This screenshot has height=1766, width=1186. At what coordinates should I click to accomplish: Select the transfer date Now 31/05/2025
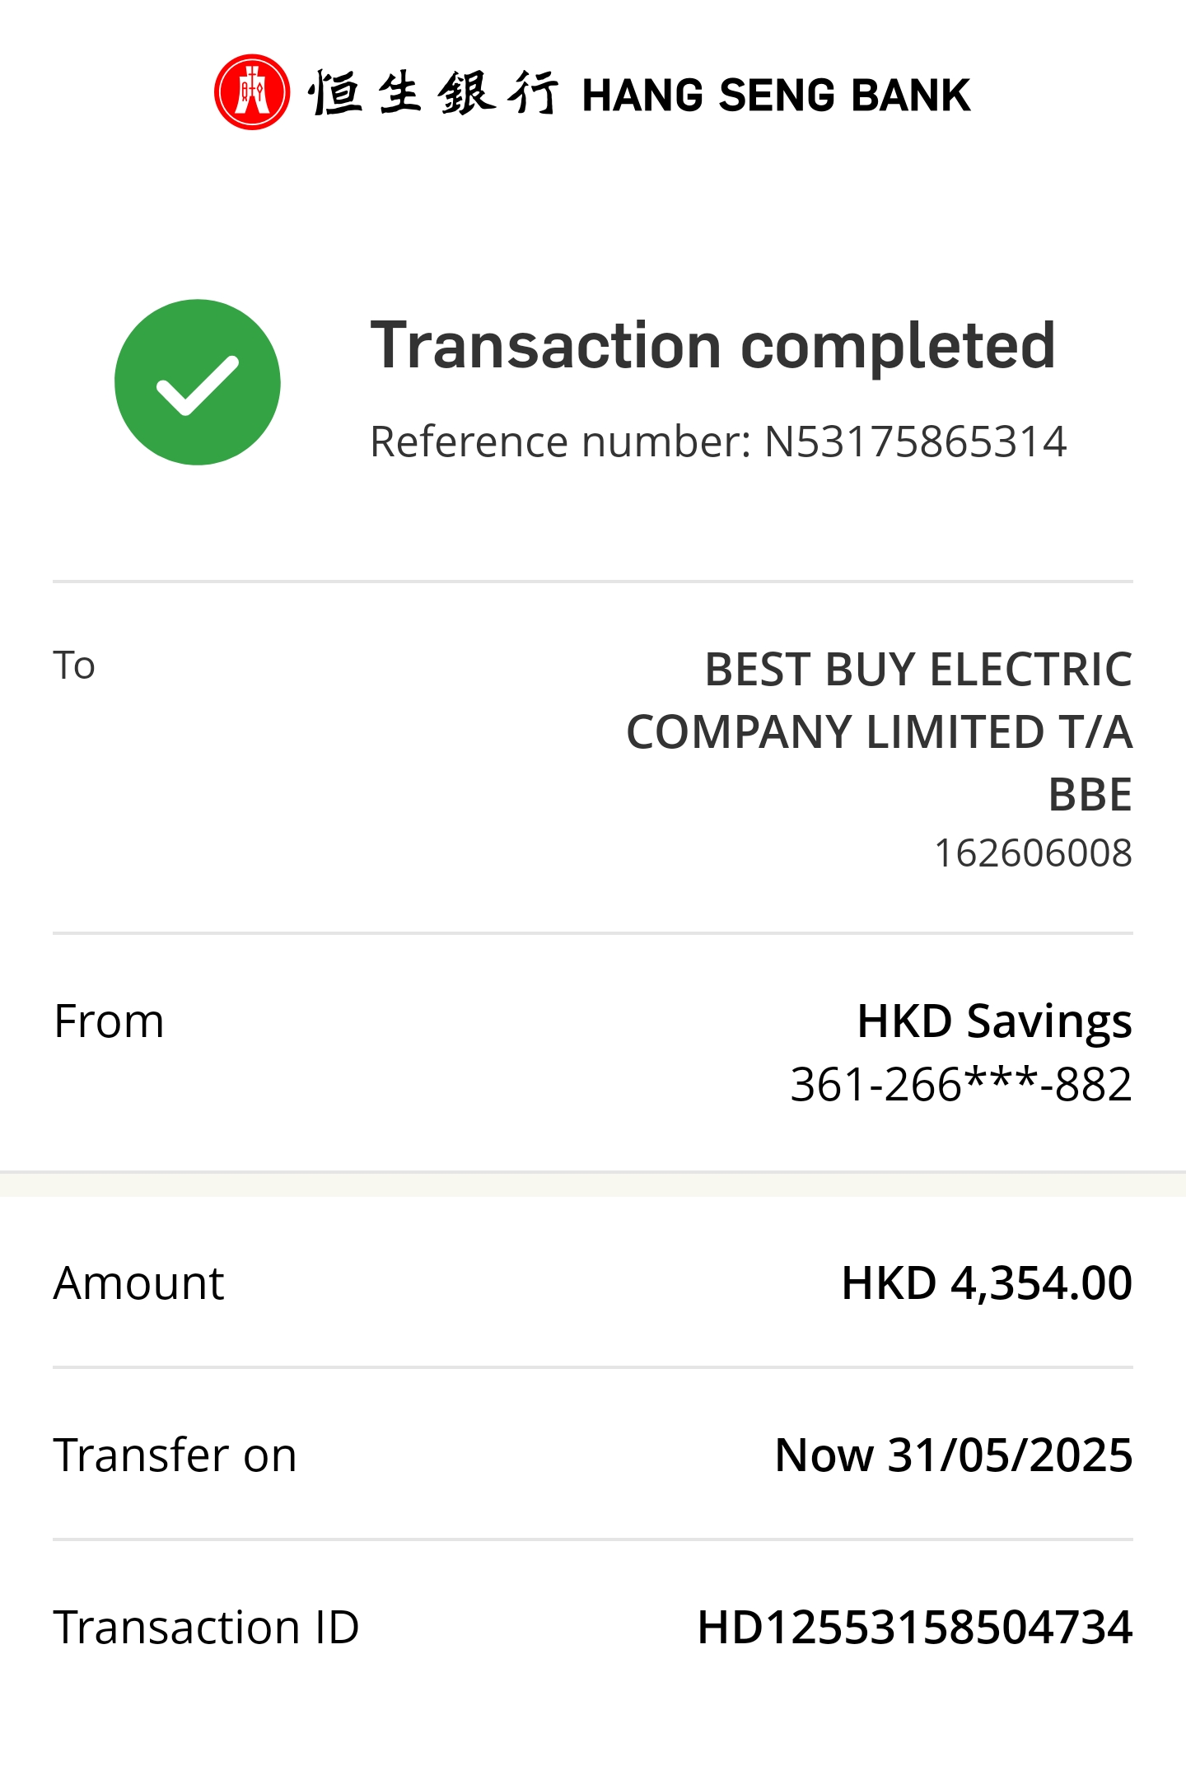point(954,1455)
